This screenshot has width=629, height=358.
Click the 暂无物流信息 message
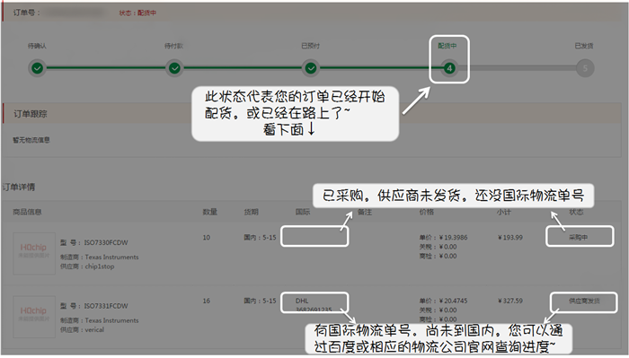click(31, 140)
